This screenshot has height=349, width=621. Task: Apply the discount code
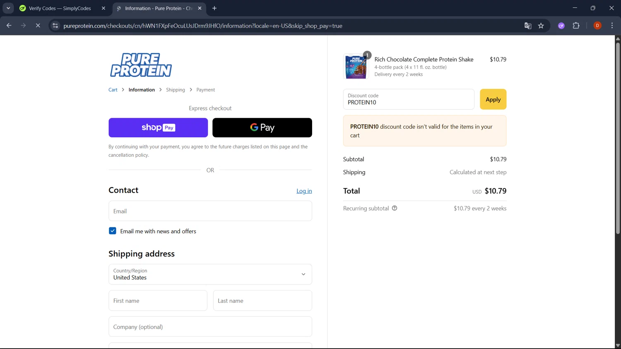(493, 99)
